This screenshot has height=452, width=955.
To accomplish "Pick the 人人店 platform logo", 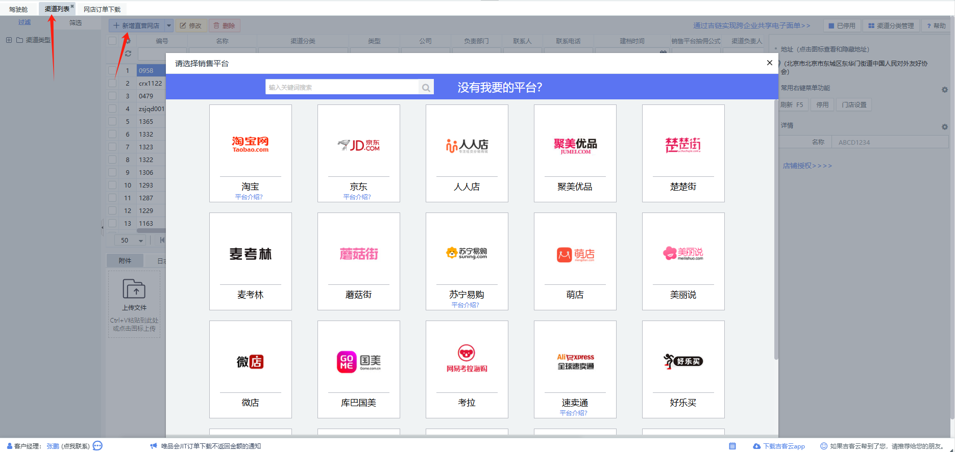I will click(x=467, y=146).
